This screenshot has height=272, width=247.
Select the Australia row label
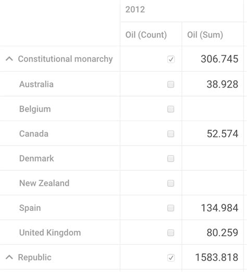click(36, 84)
